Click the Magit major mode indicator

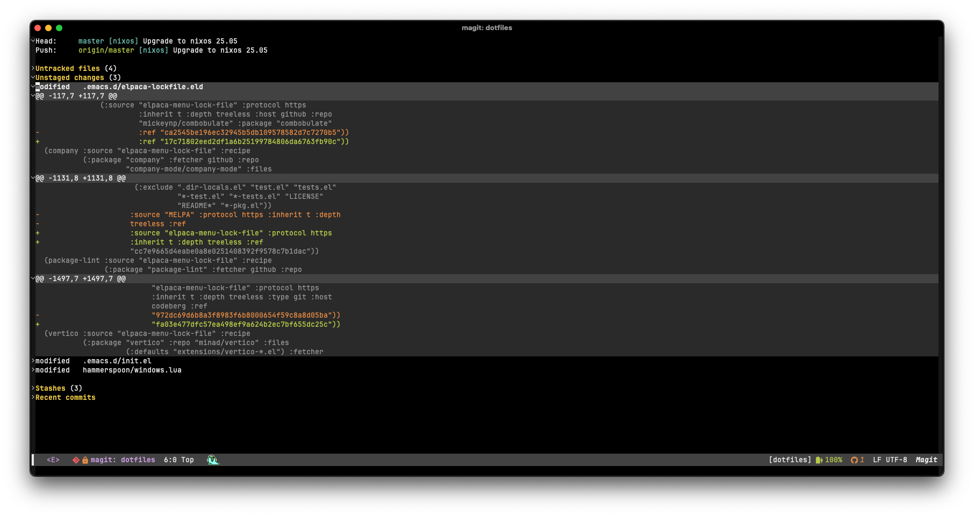pyautogui.click(x=926, y=460)
